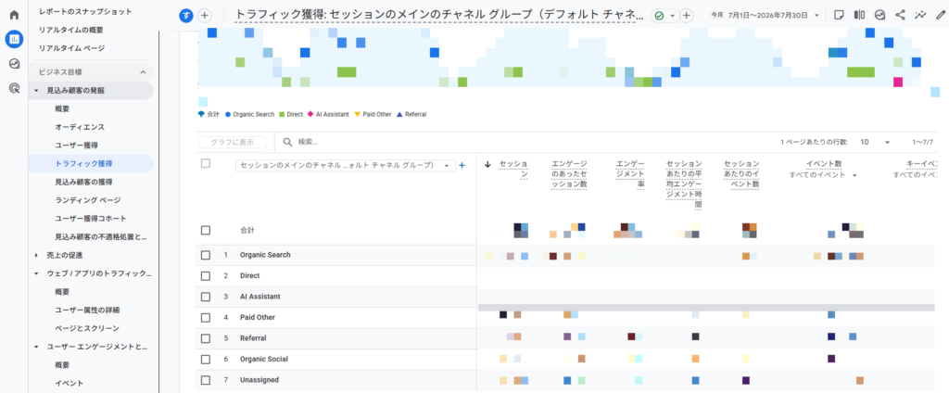Toggle the 合計 legend entry in chart
Image resolution: width=949 pixels, height=393 pixels.
click(209, 114)
